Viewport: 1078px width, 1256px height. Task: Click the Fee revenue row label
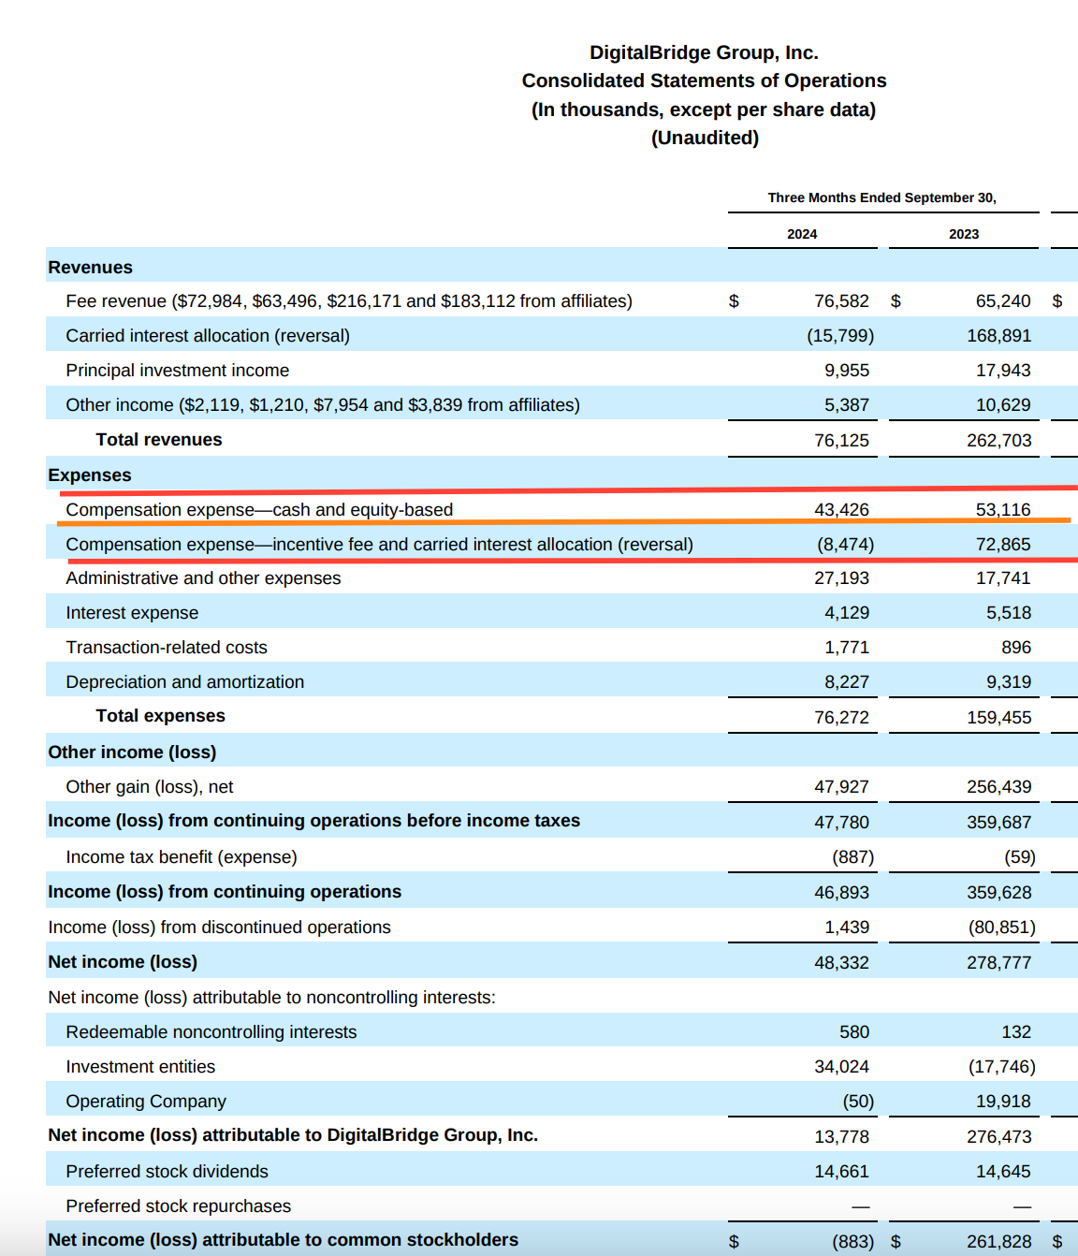click(349, 301)
